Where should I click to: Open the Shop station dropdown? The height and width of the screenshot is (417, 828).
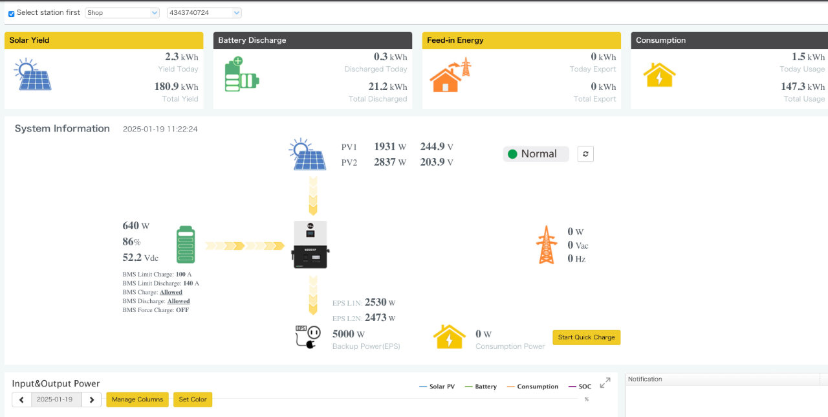[x=122, y=13]
